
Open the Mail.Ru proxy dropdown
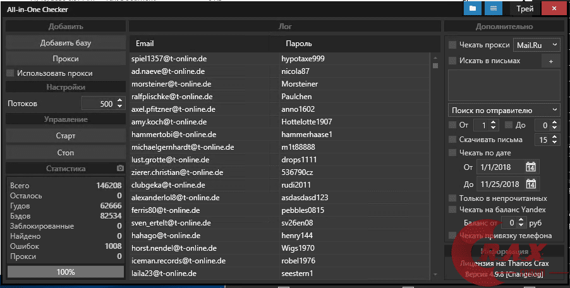pyautogui.click(x=536, y=45)
